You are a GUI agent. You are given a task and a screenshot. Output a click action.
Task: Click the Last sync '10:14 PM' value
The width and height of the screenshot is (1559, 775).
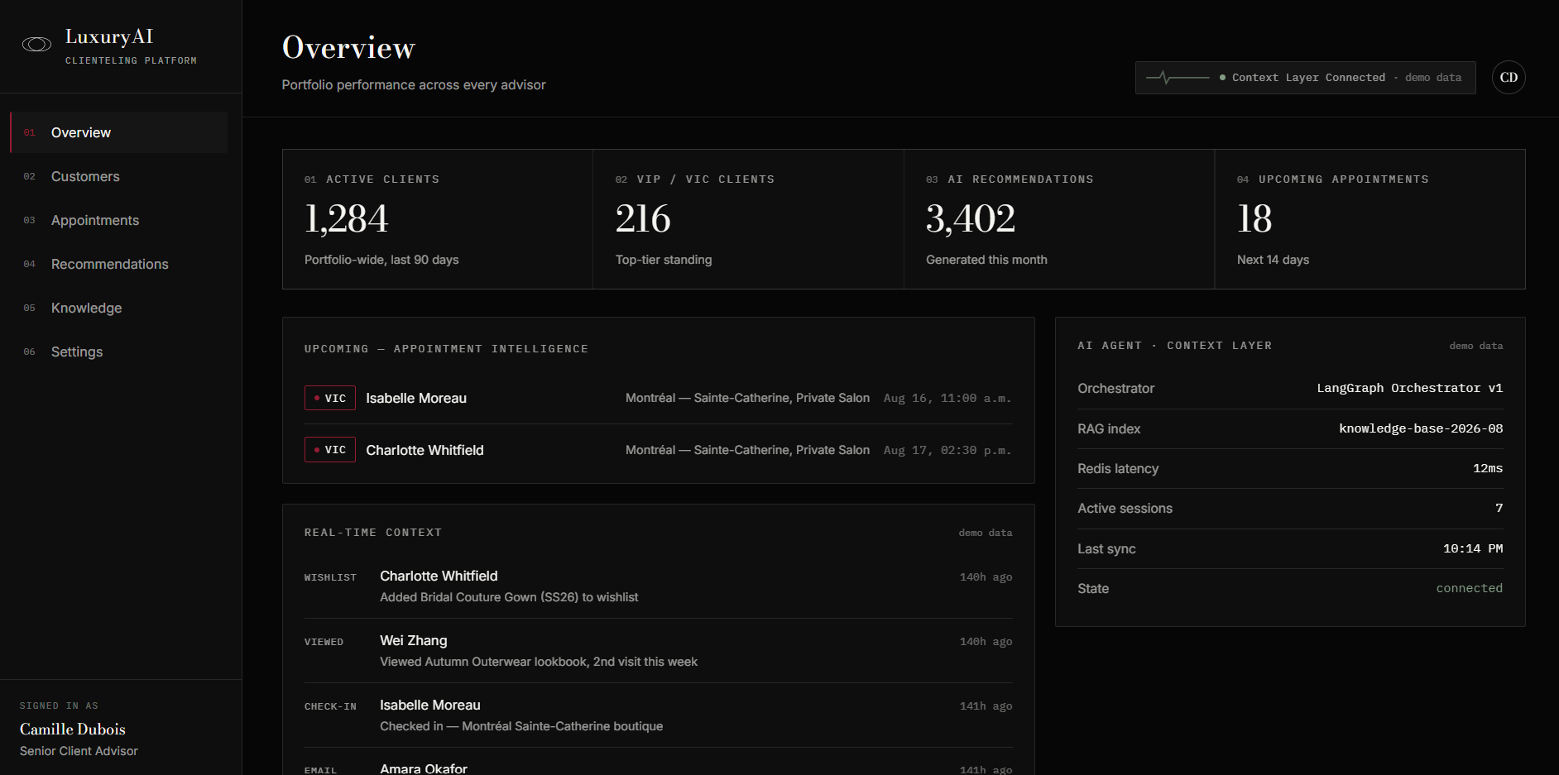(x=1473, y=548)
